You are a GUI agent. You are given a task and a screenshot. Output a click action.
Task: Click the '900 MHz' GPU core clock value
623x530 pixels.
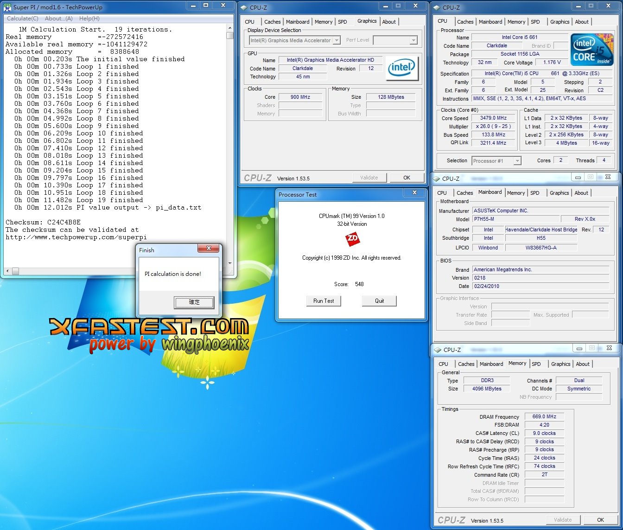300,97
